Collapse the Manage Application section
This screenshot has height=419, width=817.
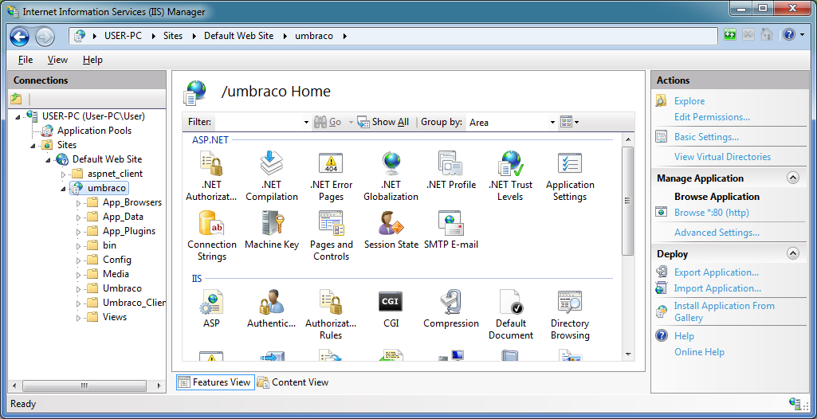792,178
